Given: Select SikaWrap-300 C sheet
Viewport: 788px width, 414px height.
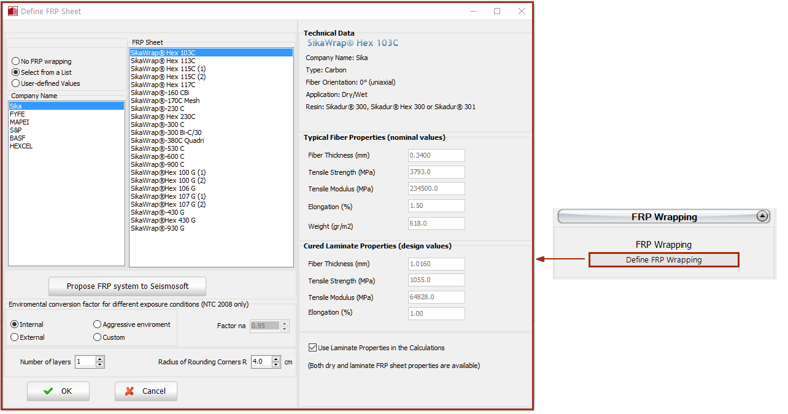Looking at the screenshot, I should 211,125.
